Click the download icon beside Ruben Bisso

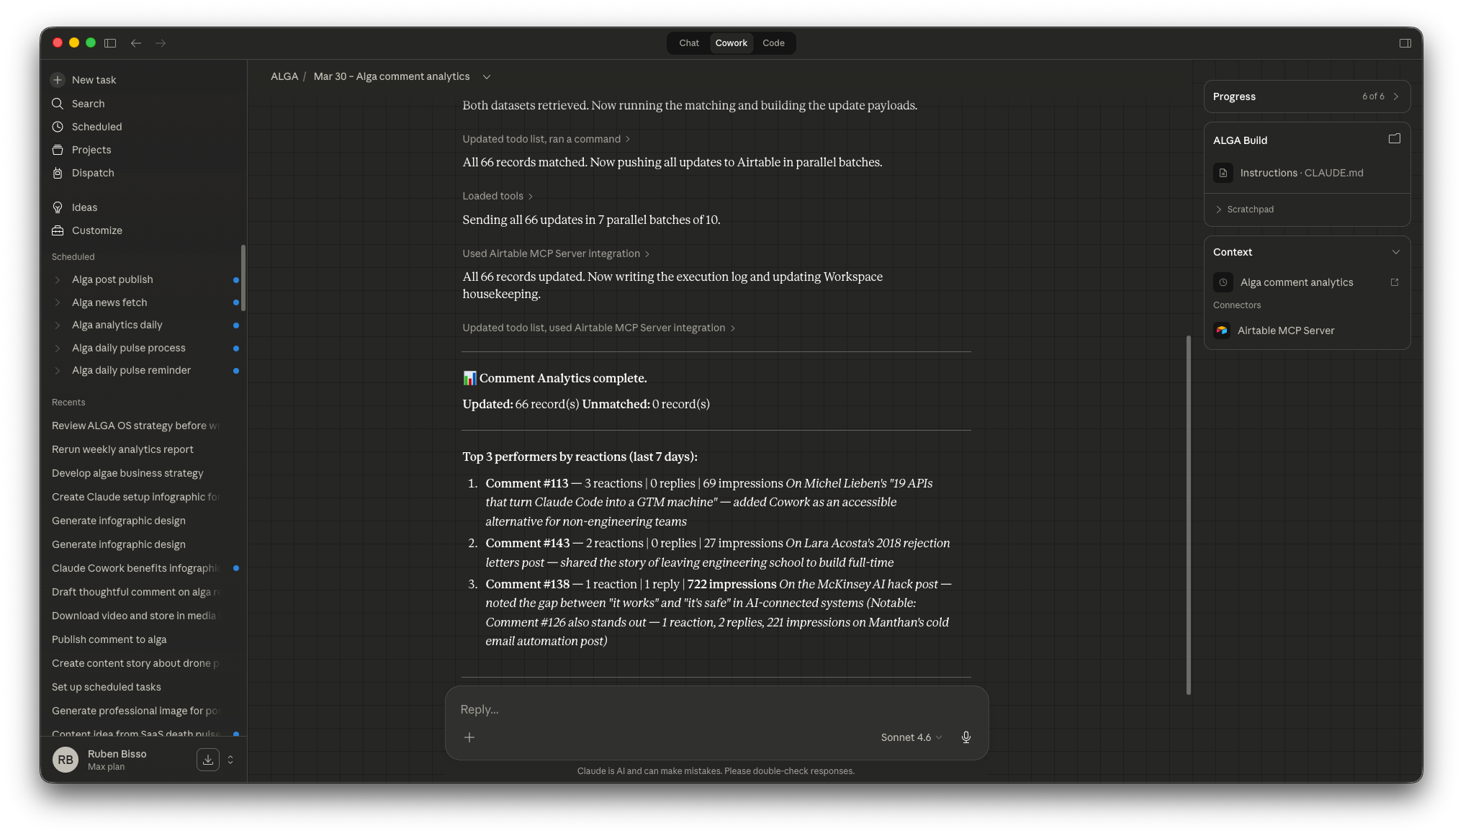coord(208,760)
